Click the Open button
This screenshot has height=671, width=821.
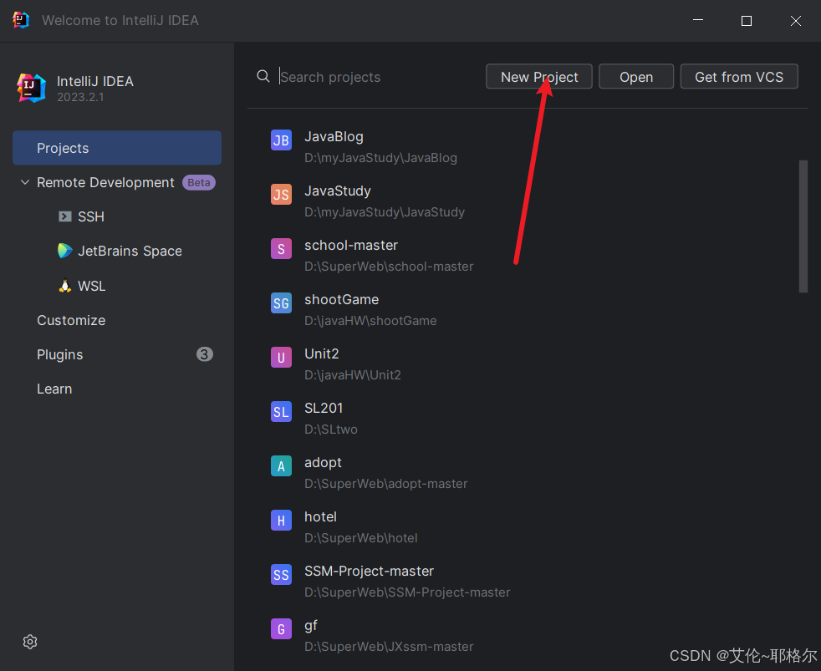pyautogui.click(x=636, y=76)
